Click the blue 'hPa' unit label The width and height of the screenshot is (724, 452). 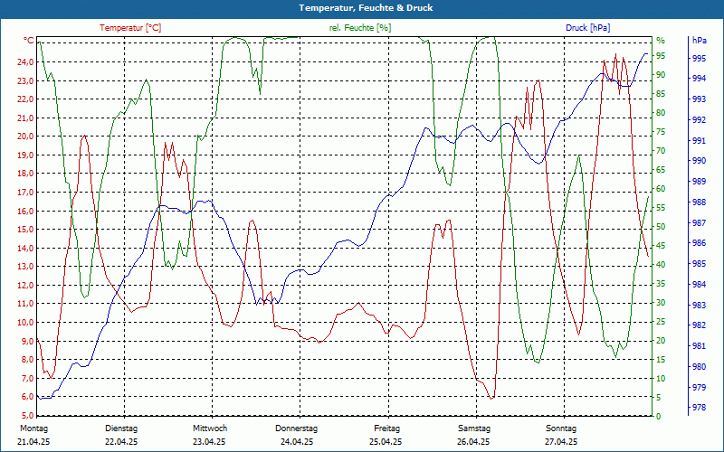(x=699, y=41)
